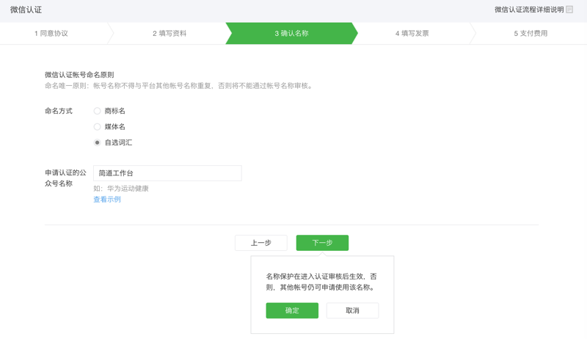Click the green 下一步 button
The image size is (587, 339).
pos(322,243)
